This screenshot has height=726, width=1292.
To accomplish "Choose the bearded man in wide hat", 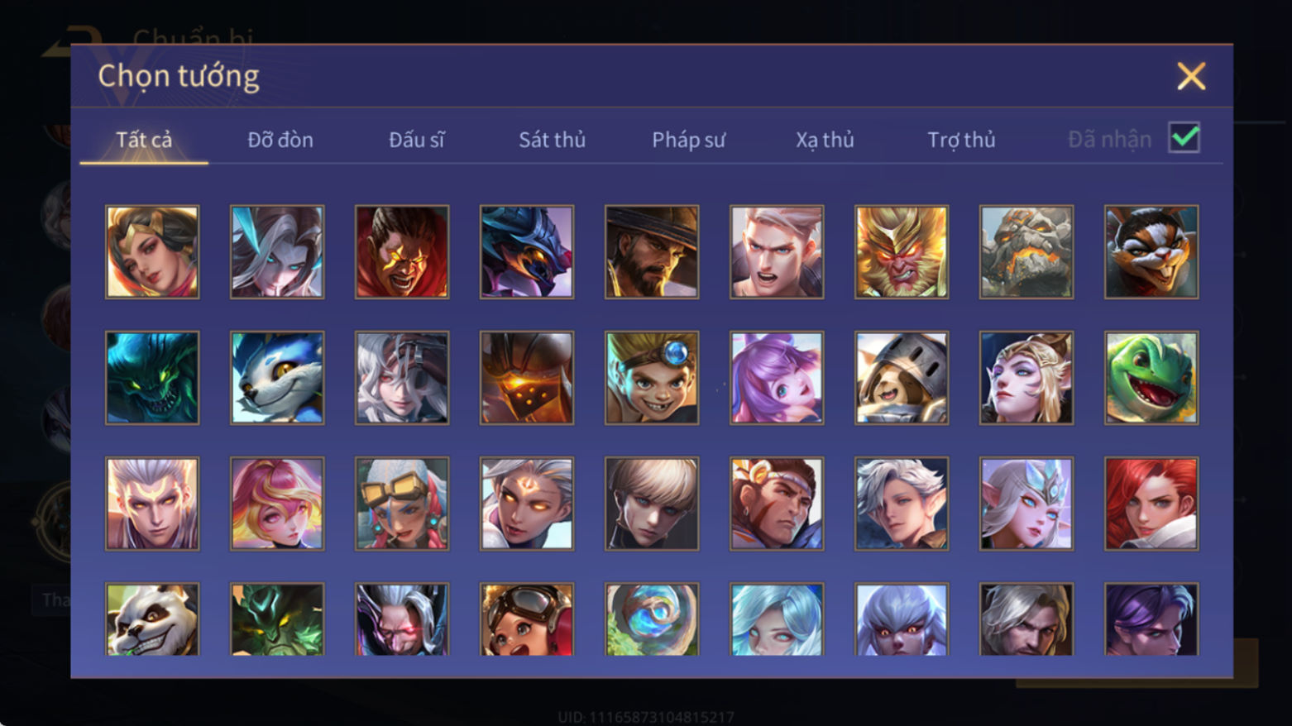I will pyautogui.click(x=651, y=251).
